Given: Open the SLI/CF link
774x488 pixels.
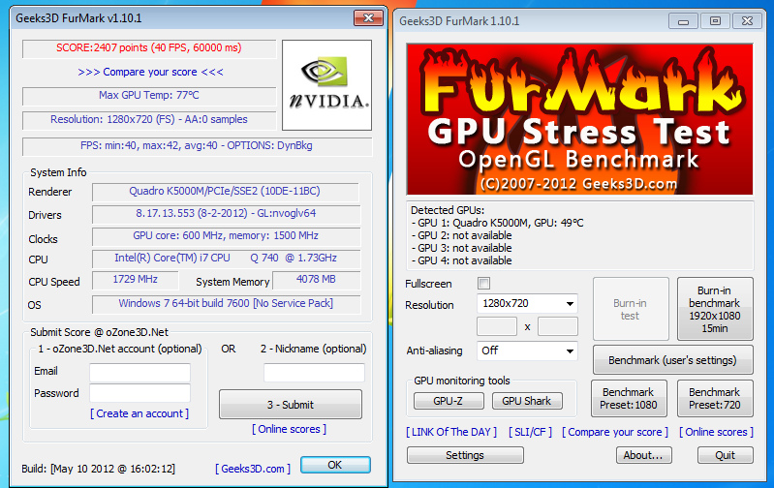Looking at the screenshot, I should click(531, 432).
